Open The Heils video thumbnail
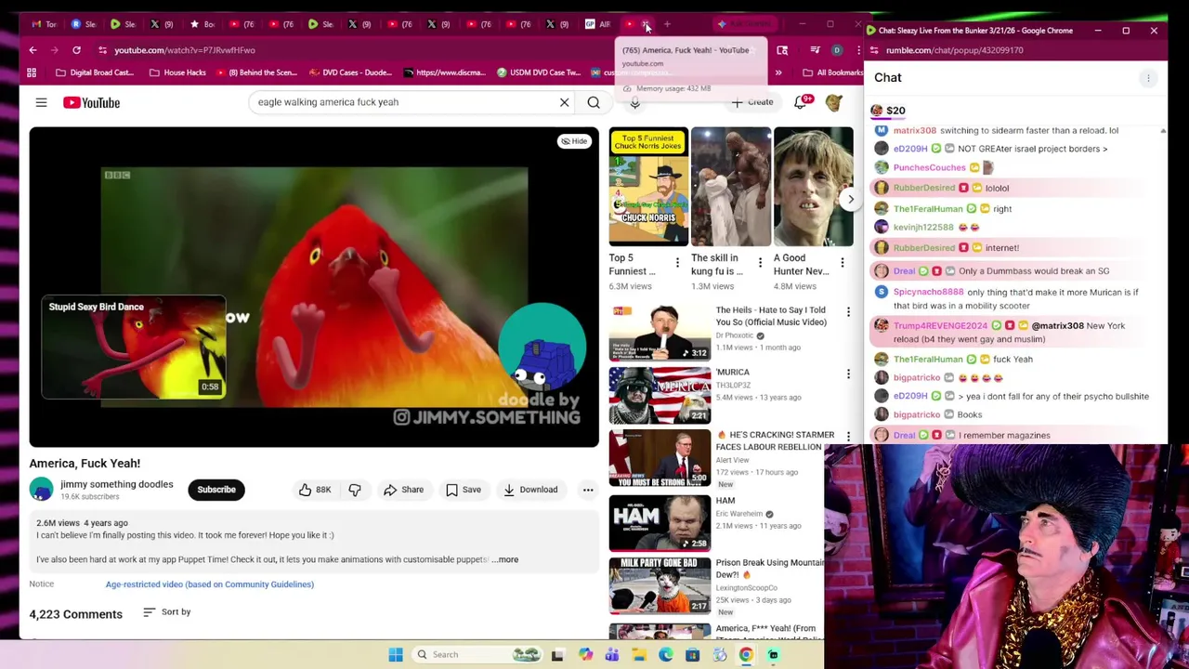The width and height of the screenshot is (1189, 669). 660,333
